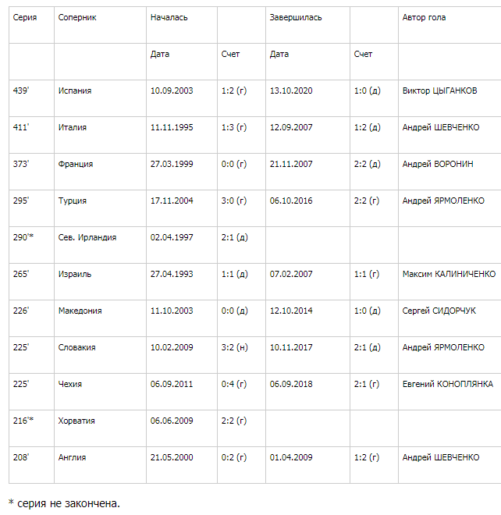The image size is (501, 515).
Task: Click the "Началась" header cell
Action: [169, 17]
